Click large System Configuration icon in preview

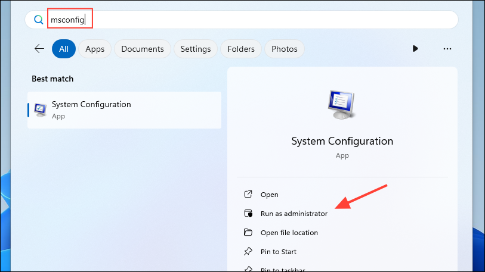click(341, 104)
